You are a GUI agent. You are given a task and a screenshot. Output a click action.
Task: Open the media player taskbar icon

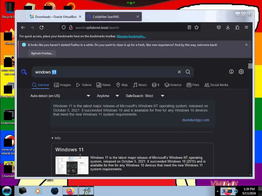pos(38,191)
